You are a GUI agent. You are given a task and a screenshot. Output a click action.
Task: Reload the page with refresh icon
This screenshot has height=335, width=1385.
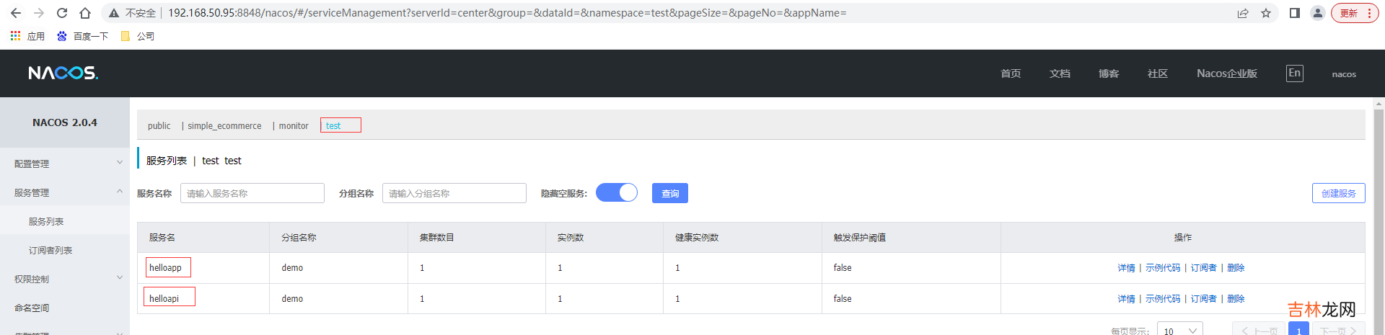[62, 13]
